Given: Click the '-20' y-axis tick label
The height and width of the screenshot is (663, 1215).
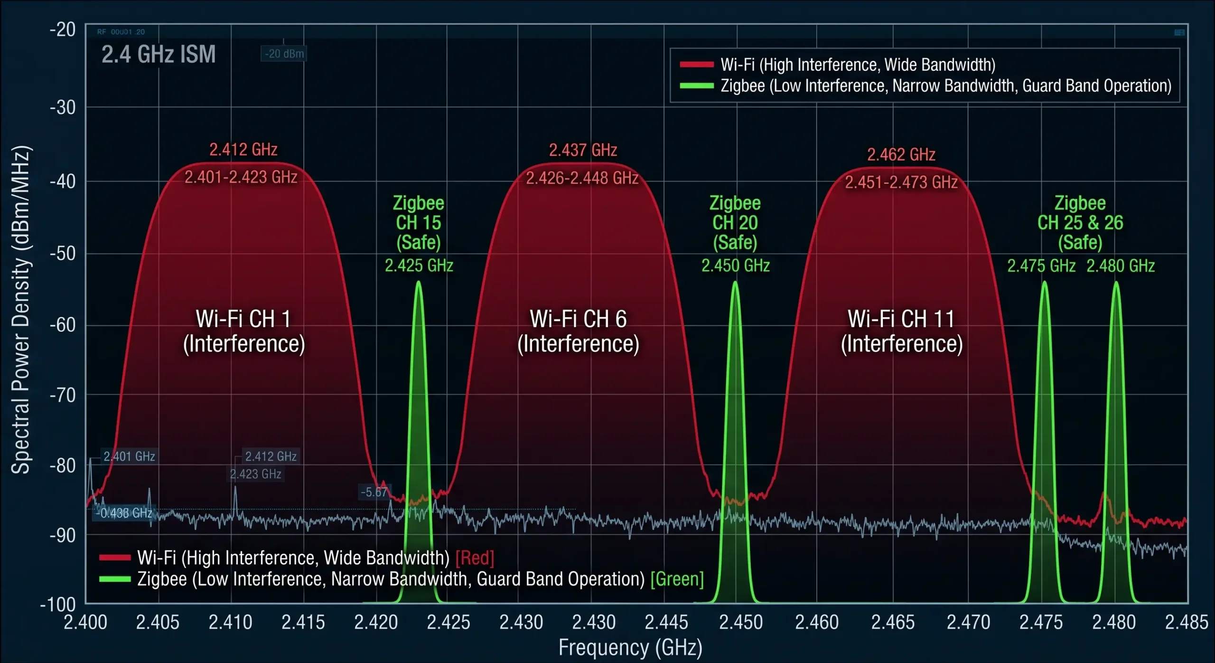Looking at the screenshot, I should pyautogui.click(x=63, y=29).
